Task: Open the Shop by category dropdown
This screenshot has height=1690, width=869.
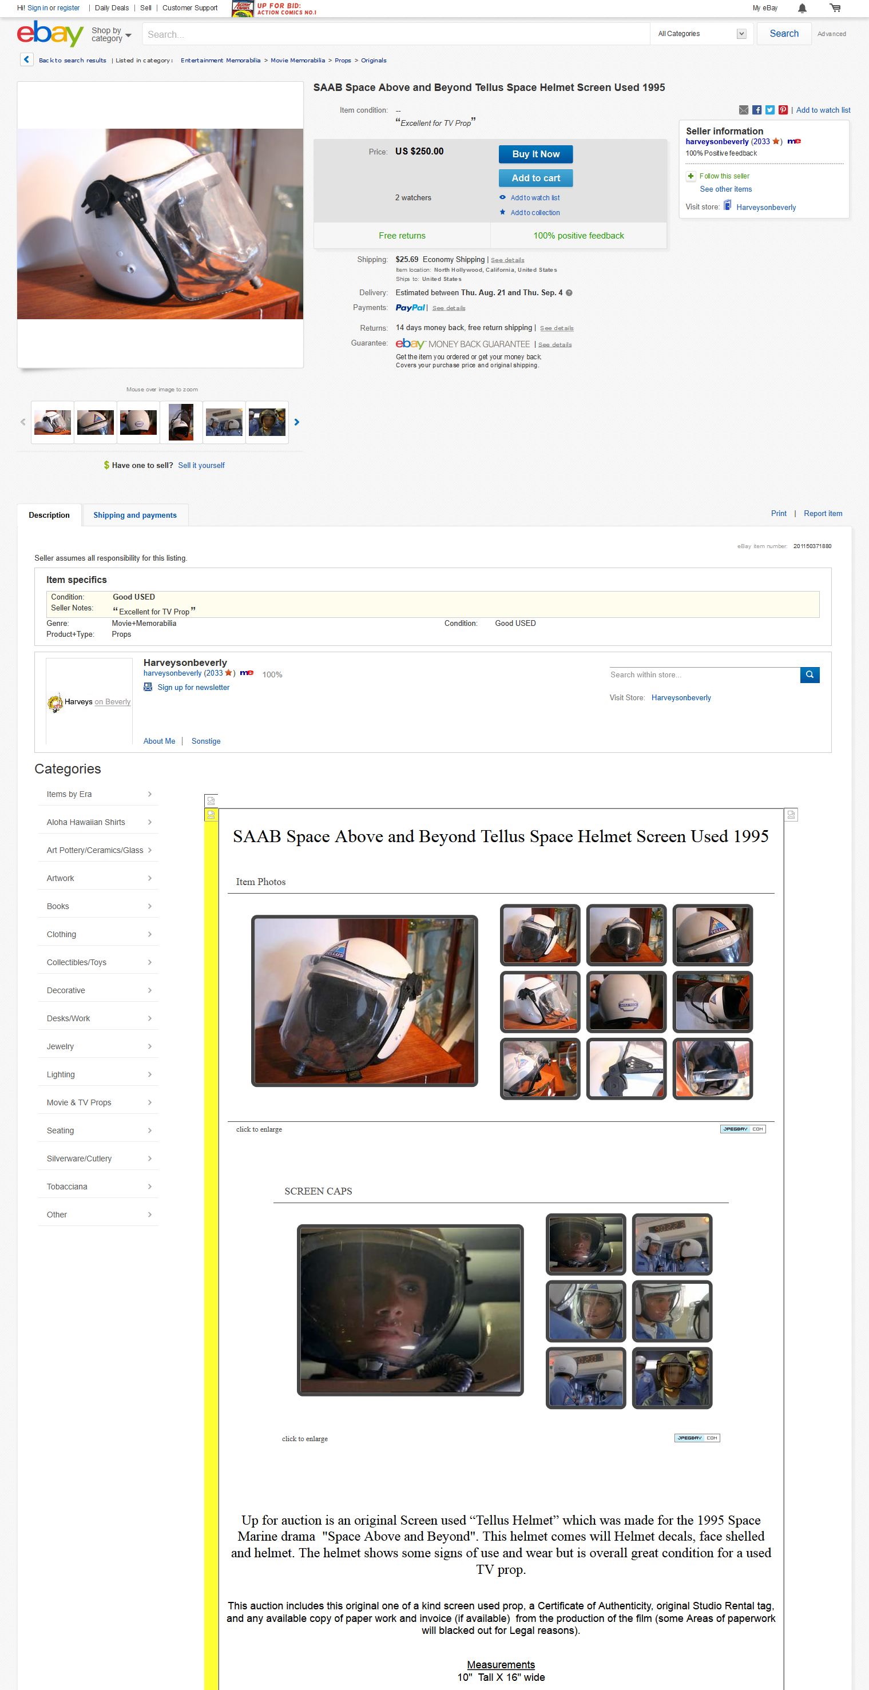Action: pyautogui.click(x=111, y=34)
